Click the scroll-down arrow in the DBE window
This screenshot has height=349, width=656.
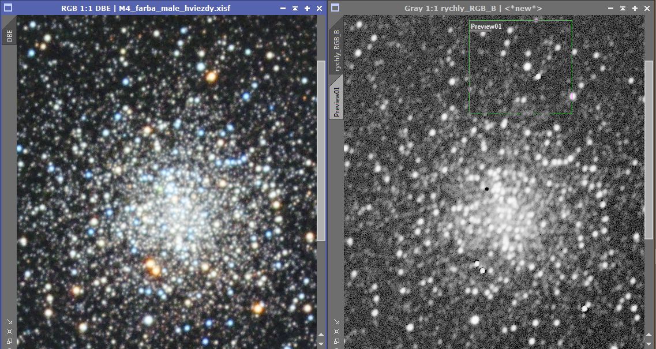tap(321, 343)
